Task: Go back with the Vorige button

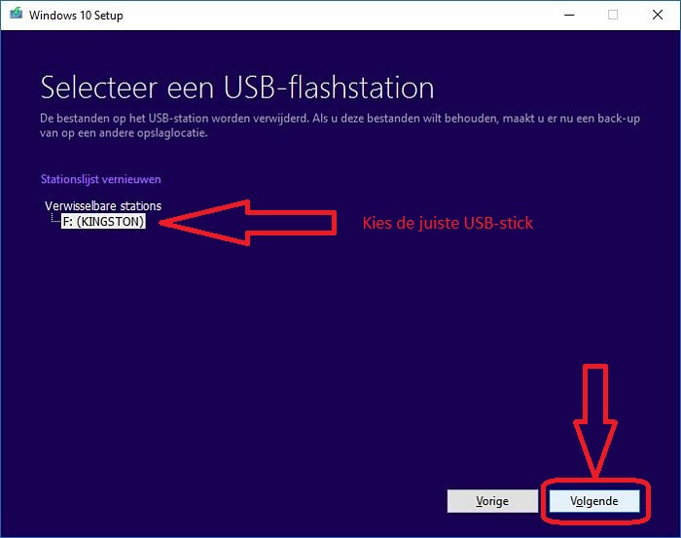Action: (492, 501)
